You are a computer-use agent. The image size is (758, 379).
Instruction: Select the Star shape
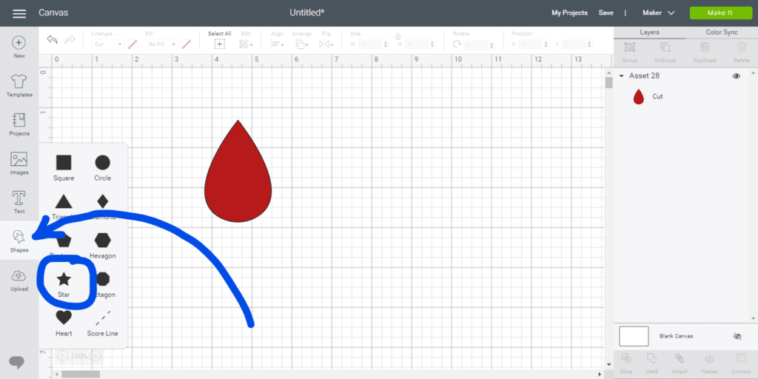click(x=64, y=280)
